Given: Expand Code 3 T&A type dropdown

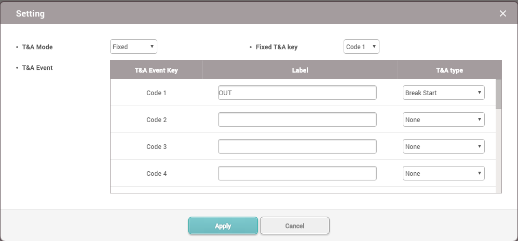Looking at the screenshot, I should 443,147.
